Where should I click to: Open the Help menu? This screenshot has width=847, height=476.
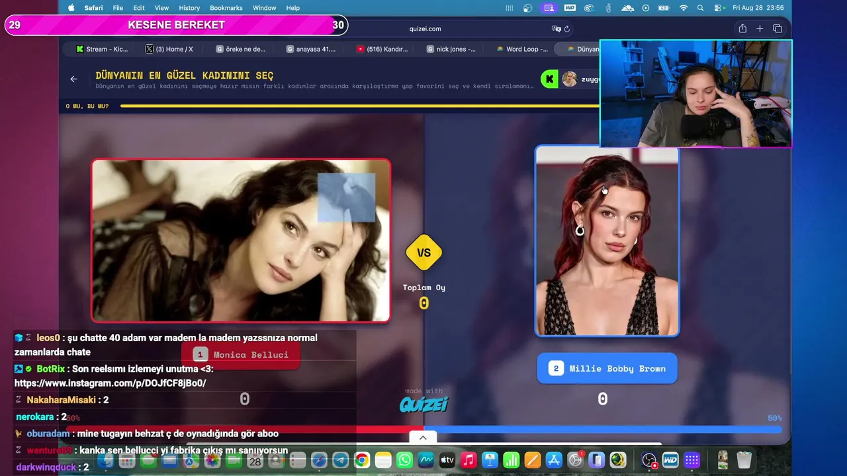point(293,8)
